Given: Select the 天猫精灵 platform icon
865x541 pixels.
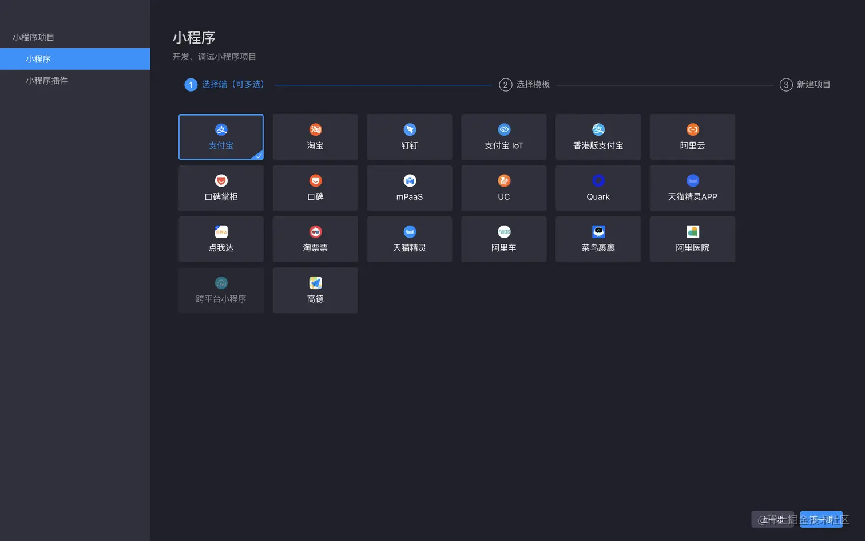Looking at the screenshot, I should [410, 232].
